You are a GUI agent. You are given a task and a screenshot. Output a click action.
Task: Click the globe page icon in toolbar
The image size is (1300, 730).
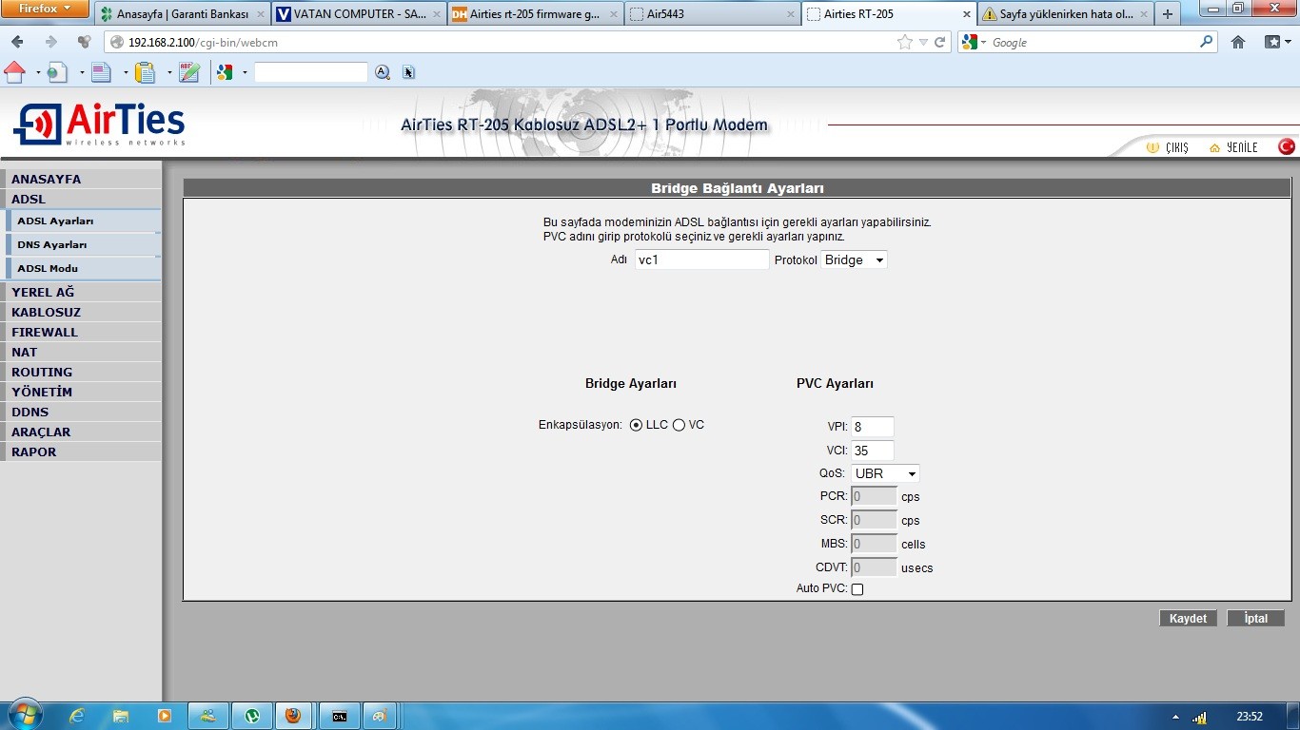click(58, 72)
